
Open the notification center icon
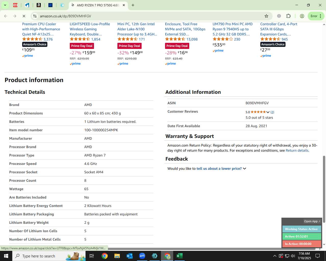[x=318, y=256]
